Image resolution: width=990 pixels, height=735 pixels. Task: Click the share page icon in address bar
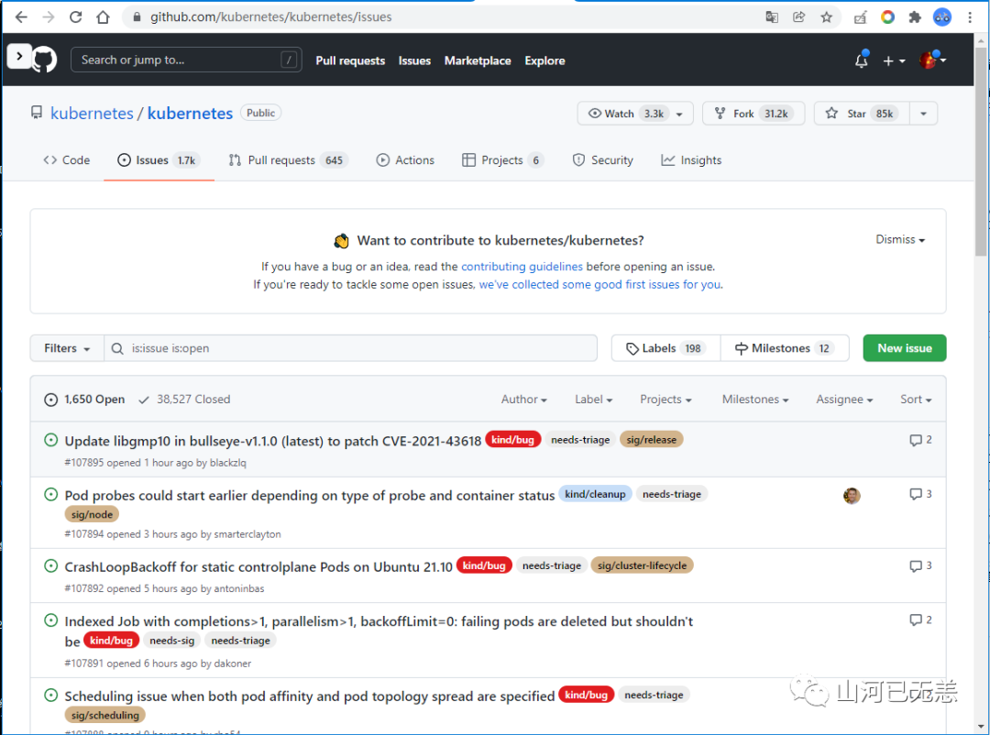click(x=798, y=17)
